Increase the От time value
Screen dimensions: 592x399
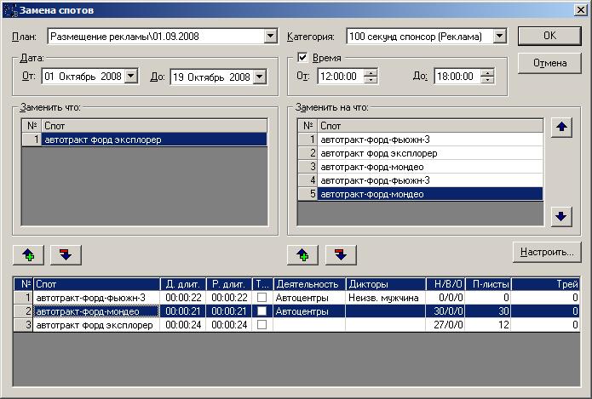(371, 73)
